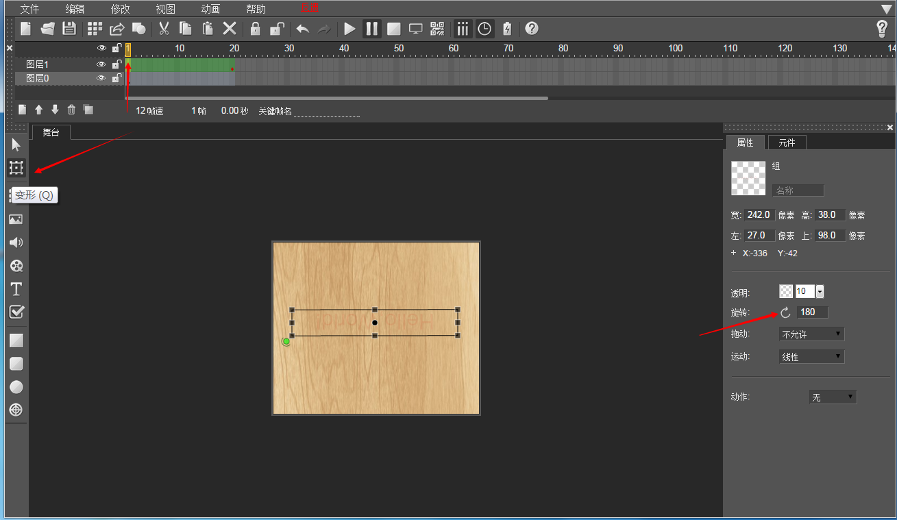
Task: Select the arrow selection tool
Action: tap(16, 145)
